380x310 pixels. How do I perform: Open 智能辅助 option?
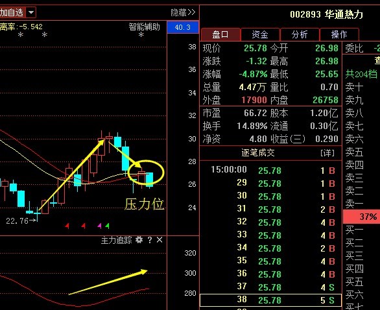pyautogui.click(x=144, y=27)
